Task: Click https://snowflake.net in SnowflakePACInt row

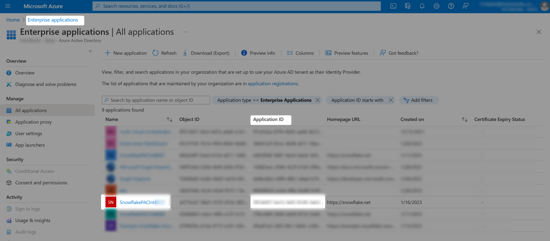Action: pyautogui.click(x=349, y=202)
